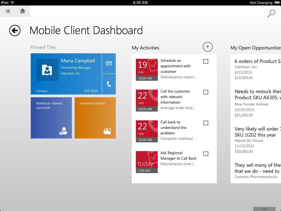
Task: Select the 'today' 2:00 AM activity tile
Action: (x=147, y=162)
